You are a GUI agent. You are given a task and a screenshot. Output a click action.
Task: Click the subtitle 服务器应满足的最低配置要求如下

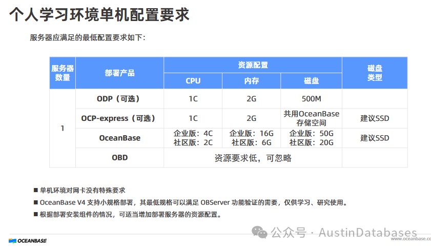[88, 37]
